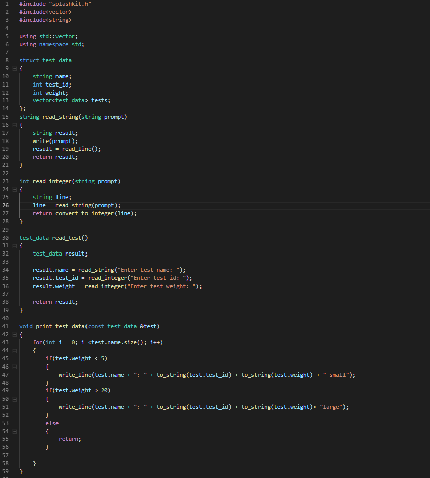Click the 'string result;' line

[55, 133]
